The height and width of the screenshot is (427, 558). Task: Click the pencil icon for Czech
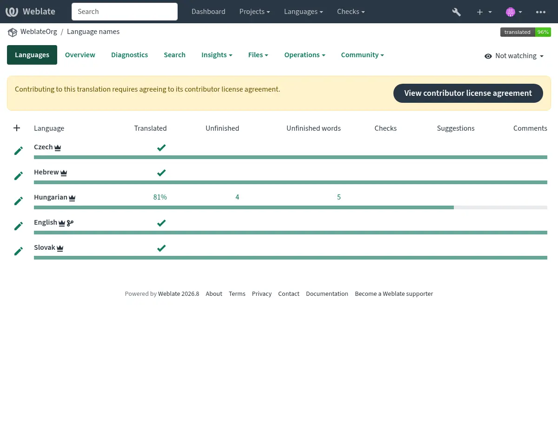tap(19, 151)
